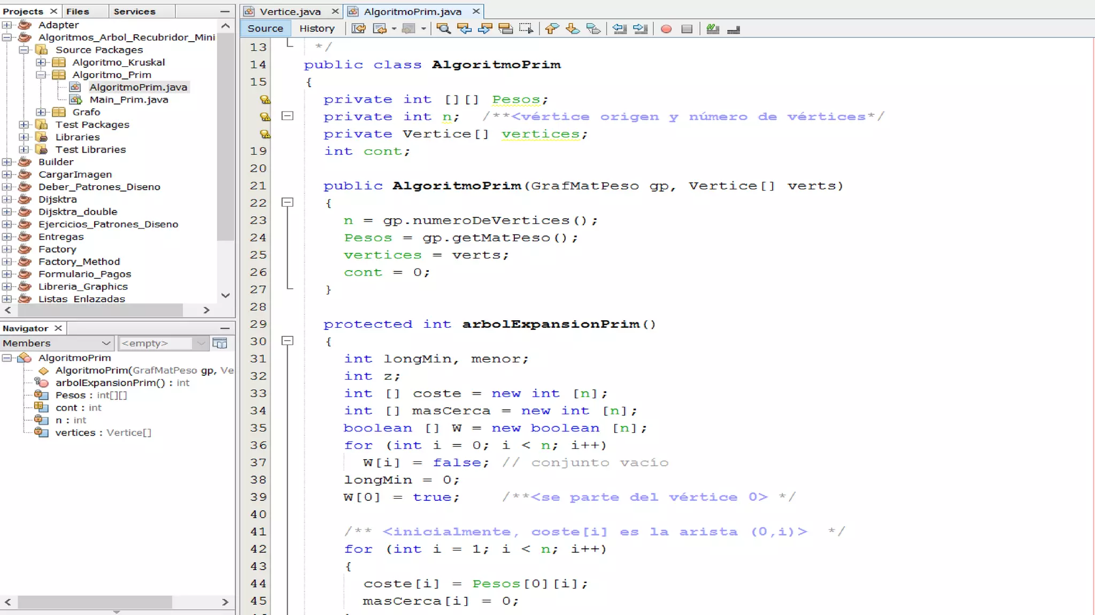The width and height of the screenshot is (1095, 615).
Task: Toggle Highlight Search icon in toolbar
Action: [505, 29]
